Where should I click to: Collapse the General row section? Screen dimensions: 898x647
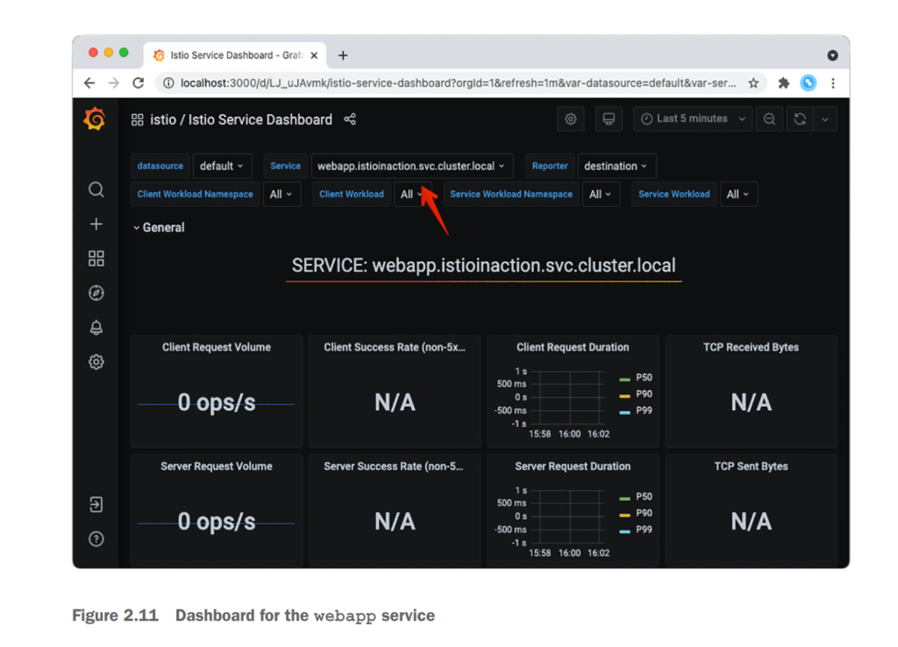(159, 227)
